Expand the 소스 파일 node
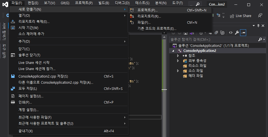 coord(178,71)
